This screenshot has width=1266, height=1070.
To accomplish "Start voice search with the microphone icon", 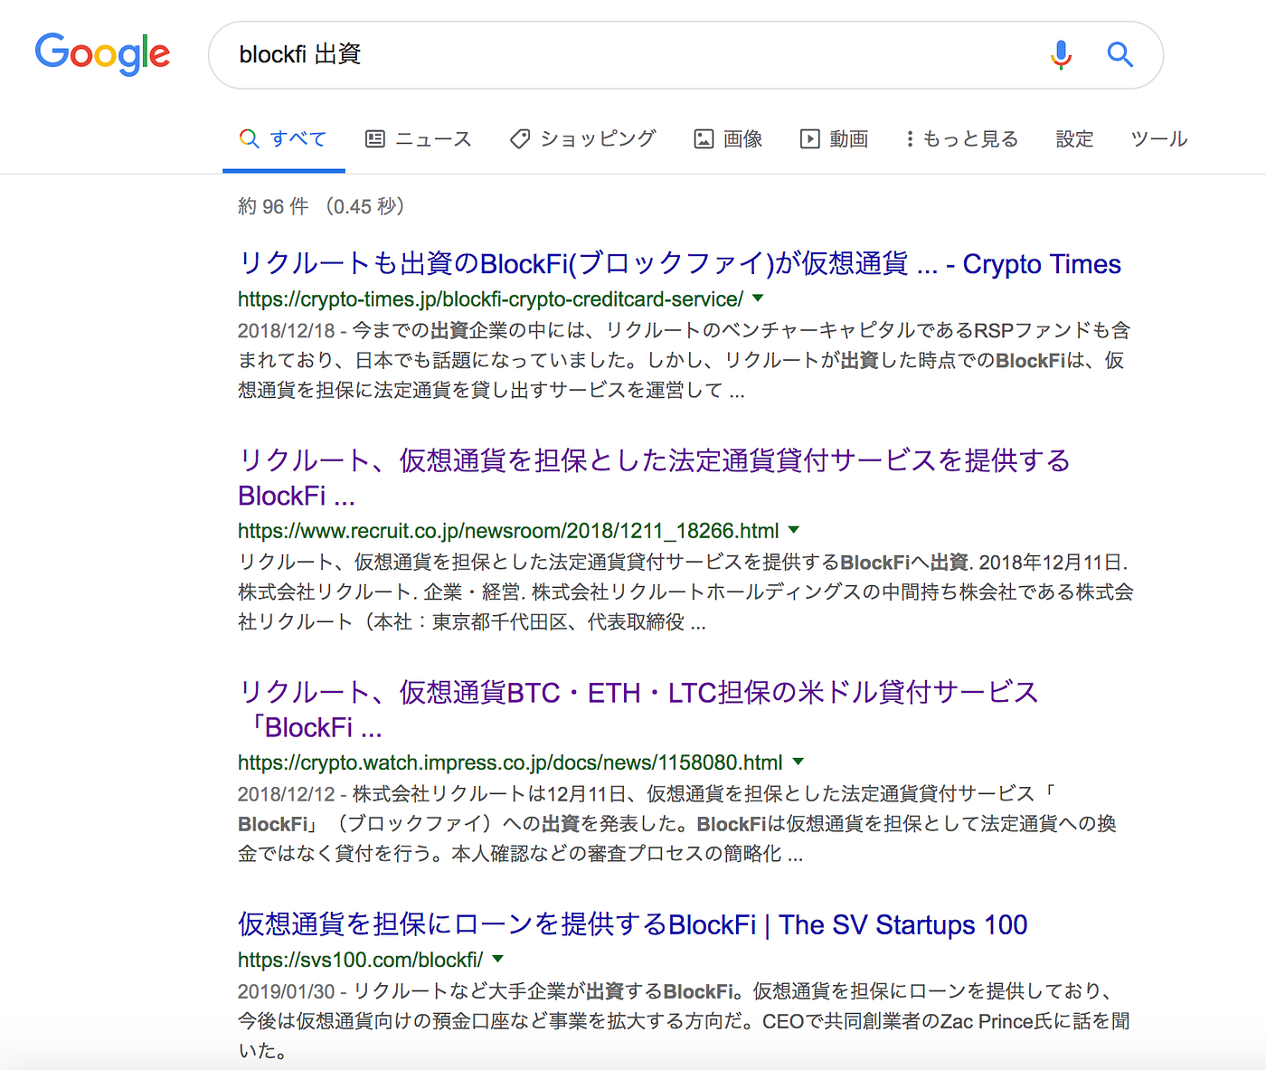I will 1061,55.
